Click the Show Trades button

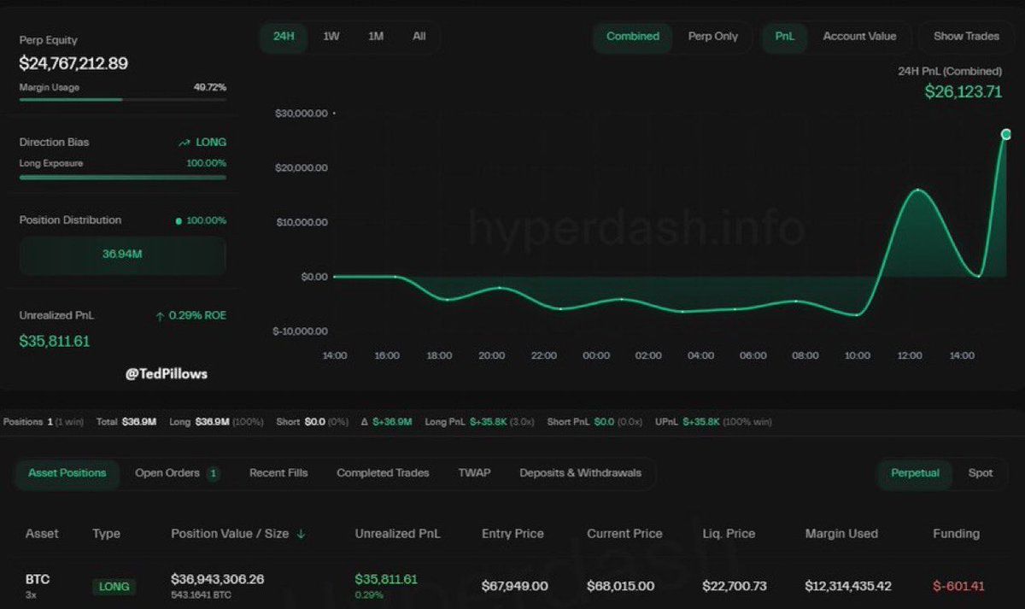point(966,37)
